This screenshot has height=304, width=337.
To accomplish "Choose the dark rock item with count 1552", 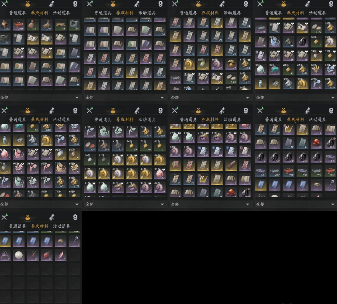I will (x=5, y=24).
